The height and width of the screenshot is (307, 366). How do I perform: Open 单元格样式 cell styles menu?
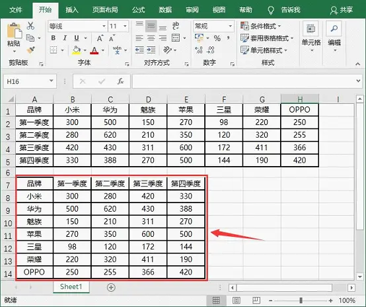tap(264, 50)
